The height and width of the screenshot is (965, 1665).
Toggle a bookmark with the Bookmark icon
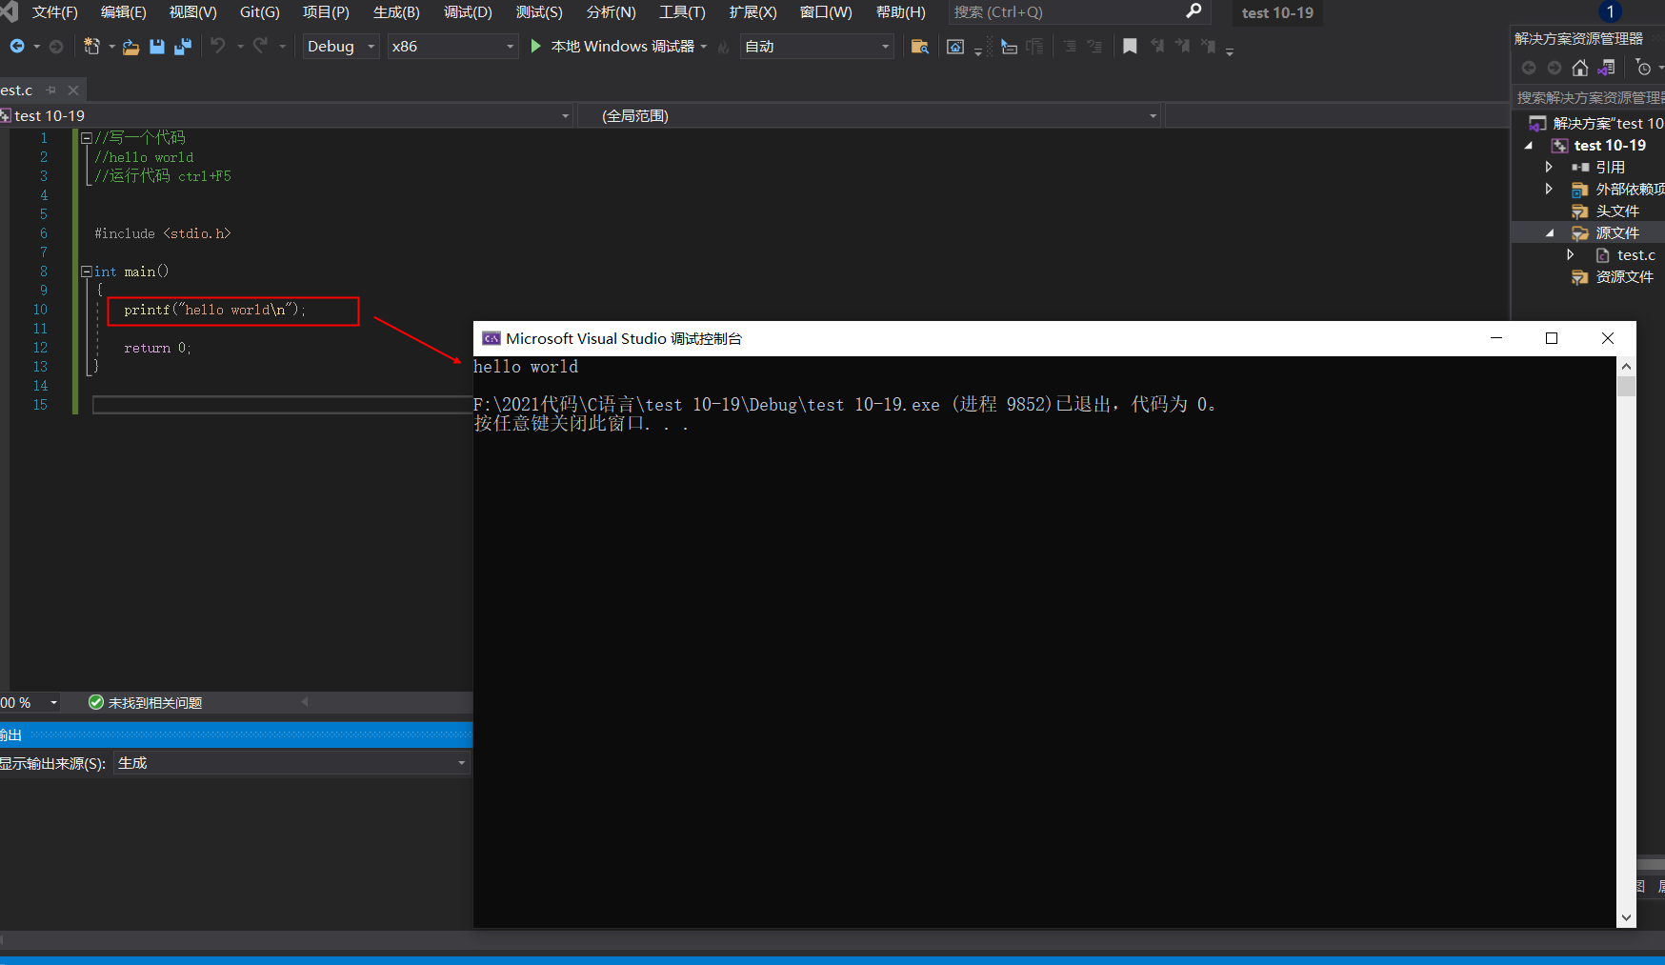(1130, 46)
